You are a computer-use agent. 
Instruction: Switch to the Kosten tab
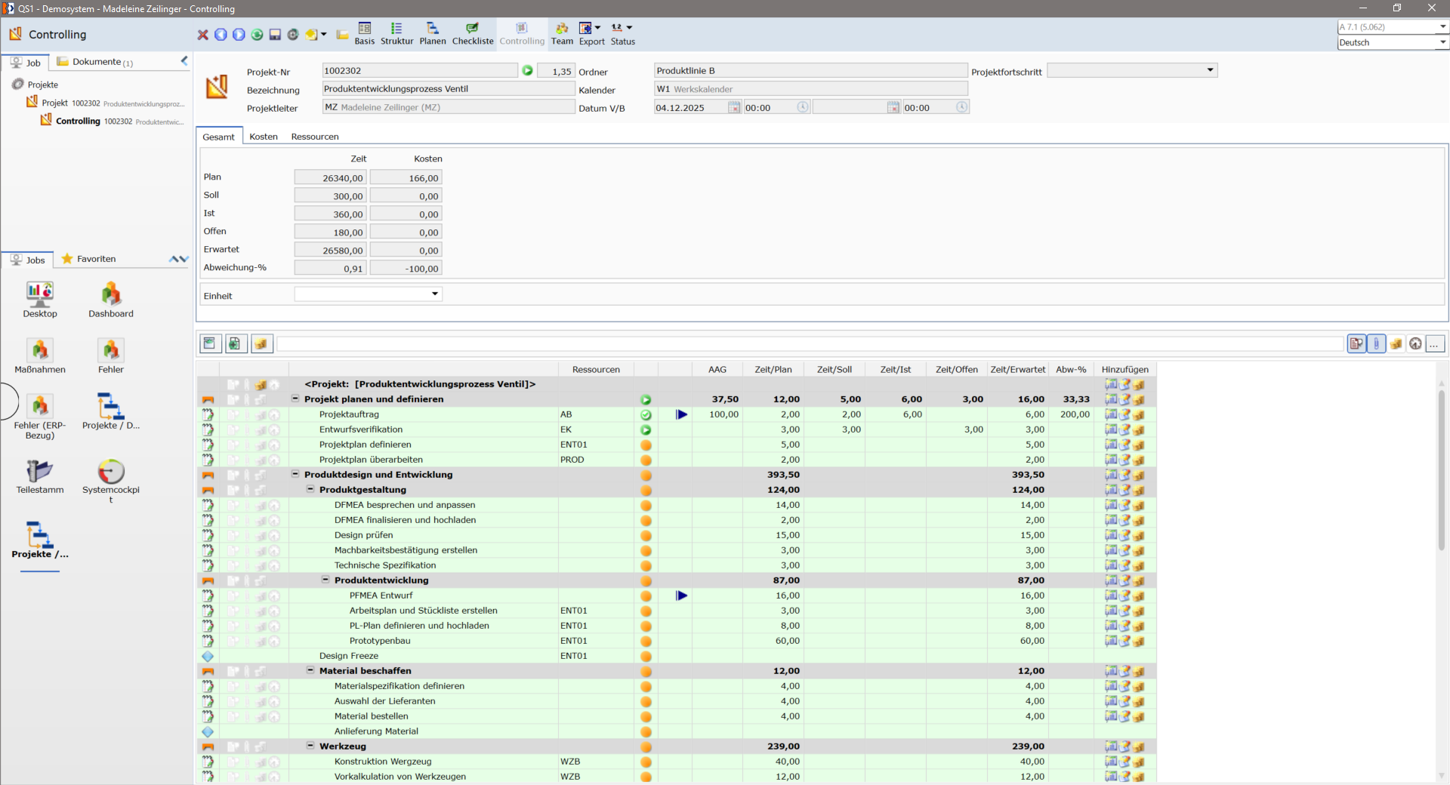tap(264, 137)
